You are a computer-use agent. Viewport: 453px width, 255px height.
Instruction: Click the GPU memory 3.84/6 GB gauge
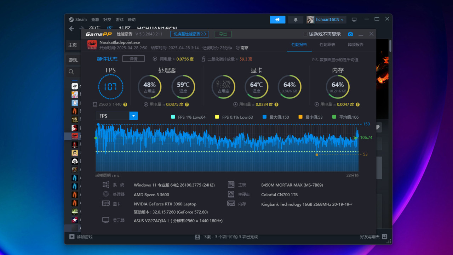(289, 87)
